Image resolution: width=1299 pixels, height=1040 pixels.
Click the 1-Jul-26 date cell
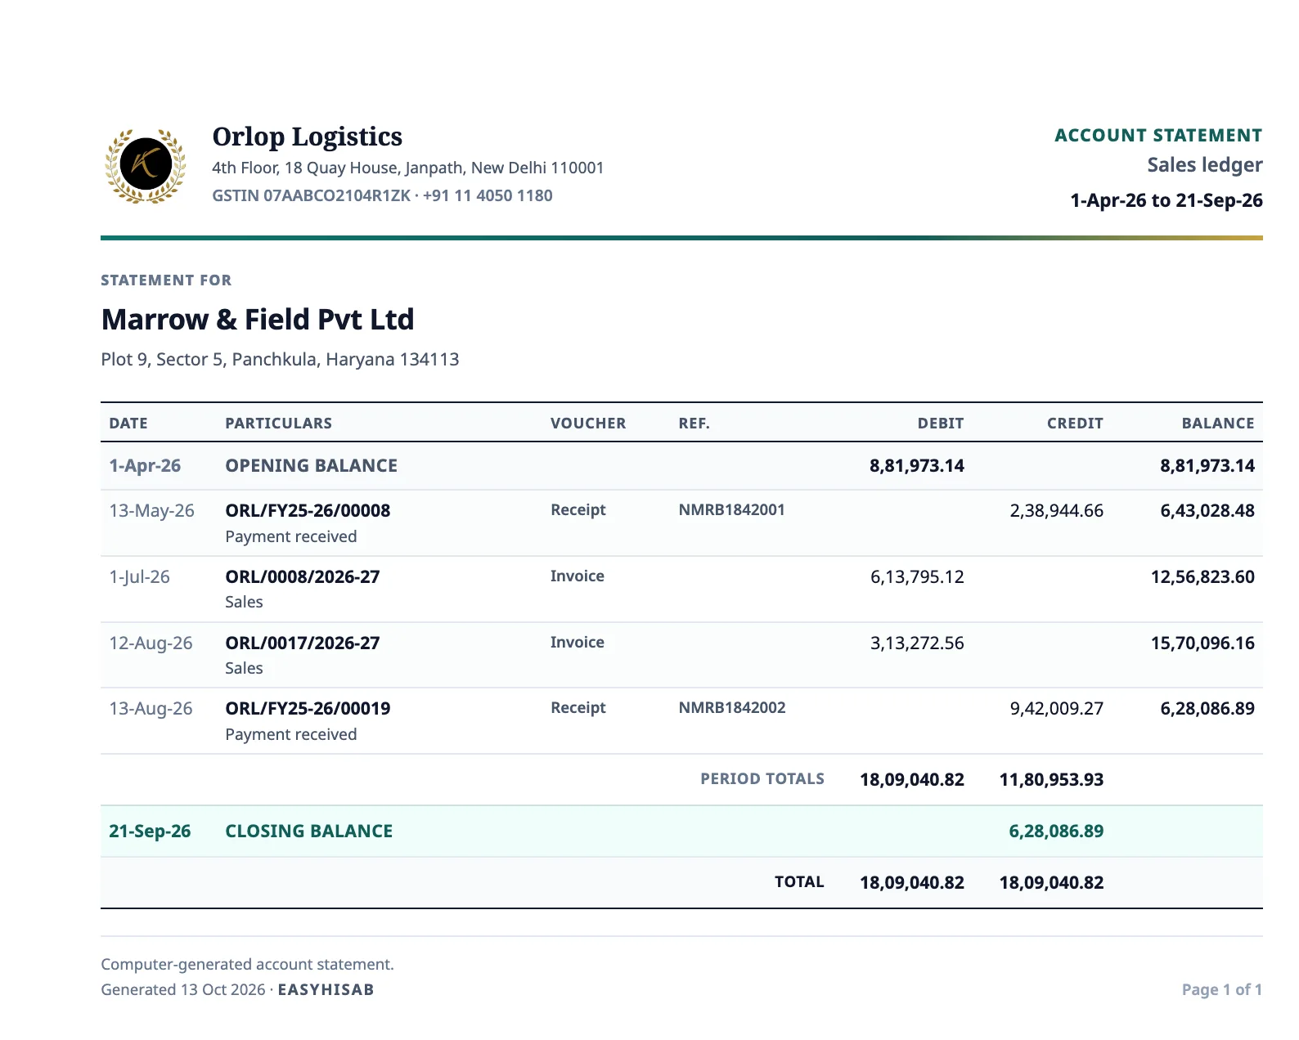tap(139, 577)
